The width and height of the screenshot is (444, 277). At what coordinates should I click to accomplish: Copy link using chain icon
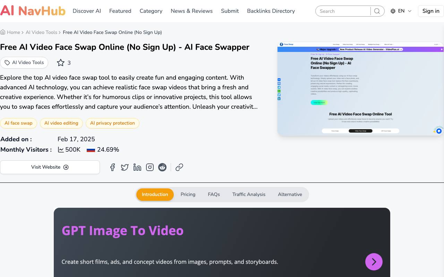click(x=179, y=167)
